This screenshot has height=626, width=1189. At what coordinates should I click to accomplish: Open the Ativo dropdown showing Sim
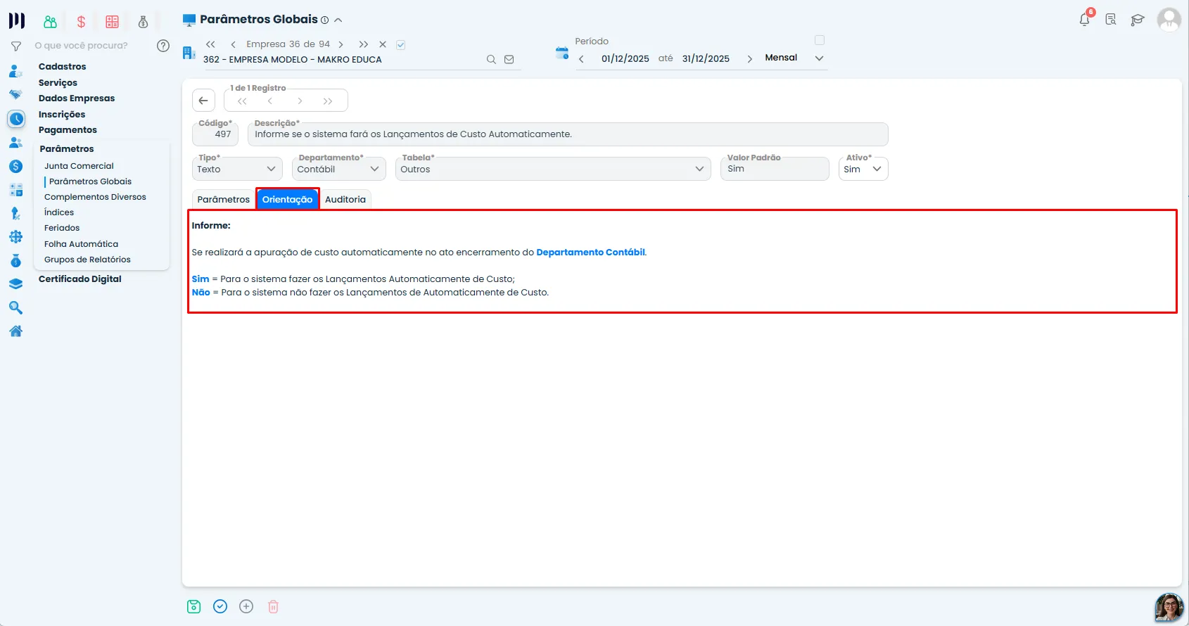coord(863,169)
